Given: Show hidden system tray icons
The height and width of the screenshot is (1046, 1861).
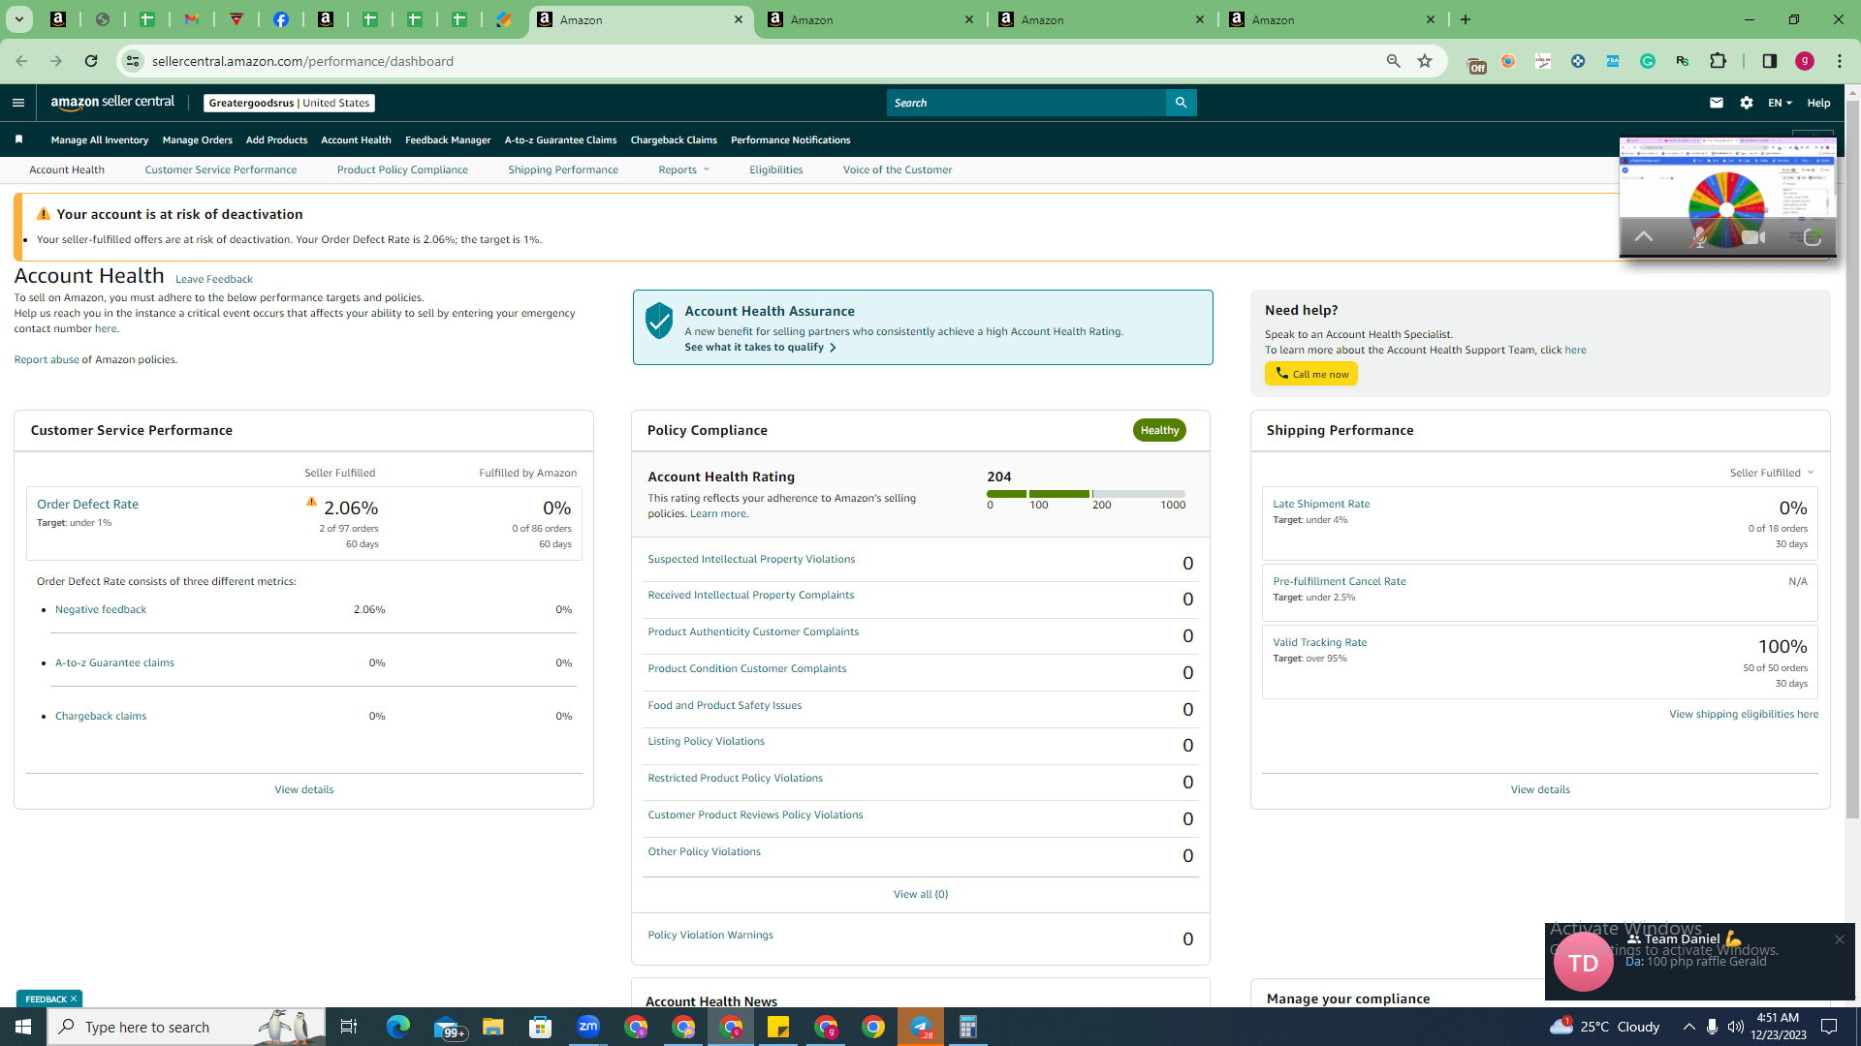Looking at the screenshot, I should [x=1689, y=1027].
